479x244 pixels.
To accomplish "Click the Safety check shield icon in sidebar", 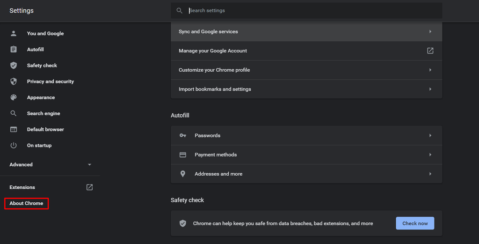I will tap(14, 66).
